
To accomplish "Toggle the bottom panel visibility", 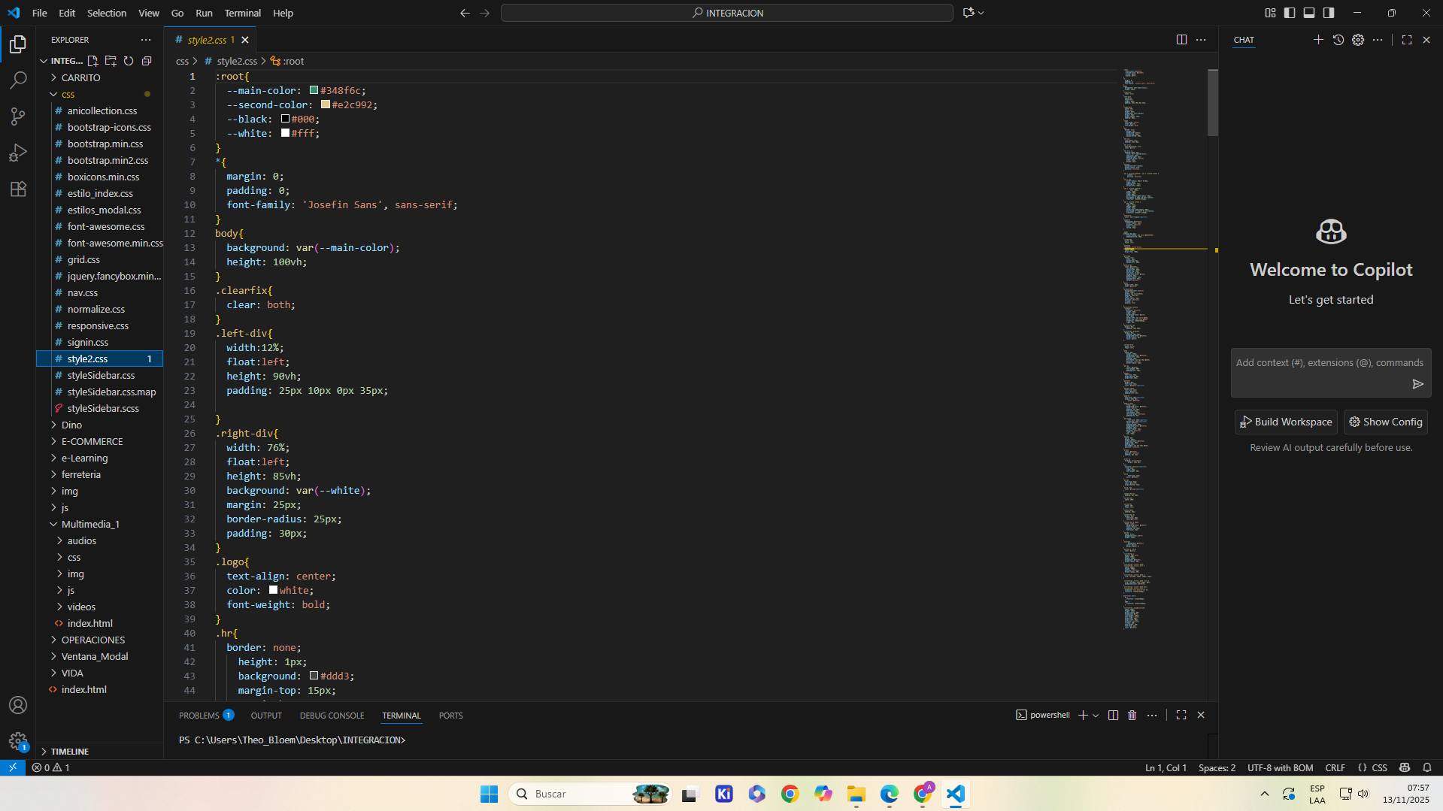I will pos(1309,13).
